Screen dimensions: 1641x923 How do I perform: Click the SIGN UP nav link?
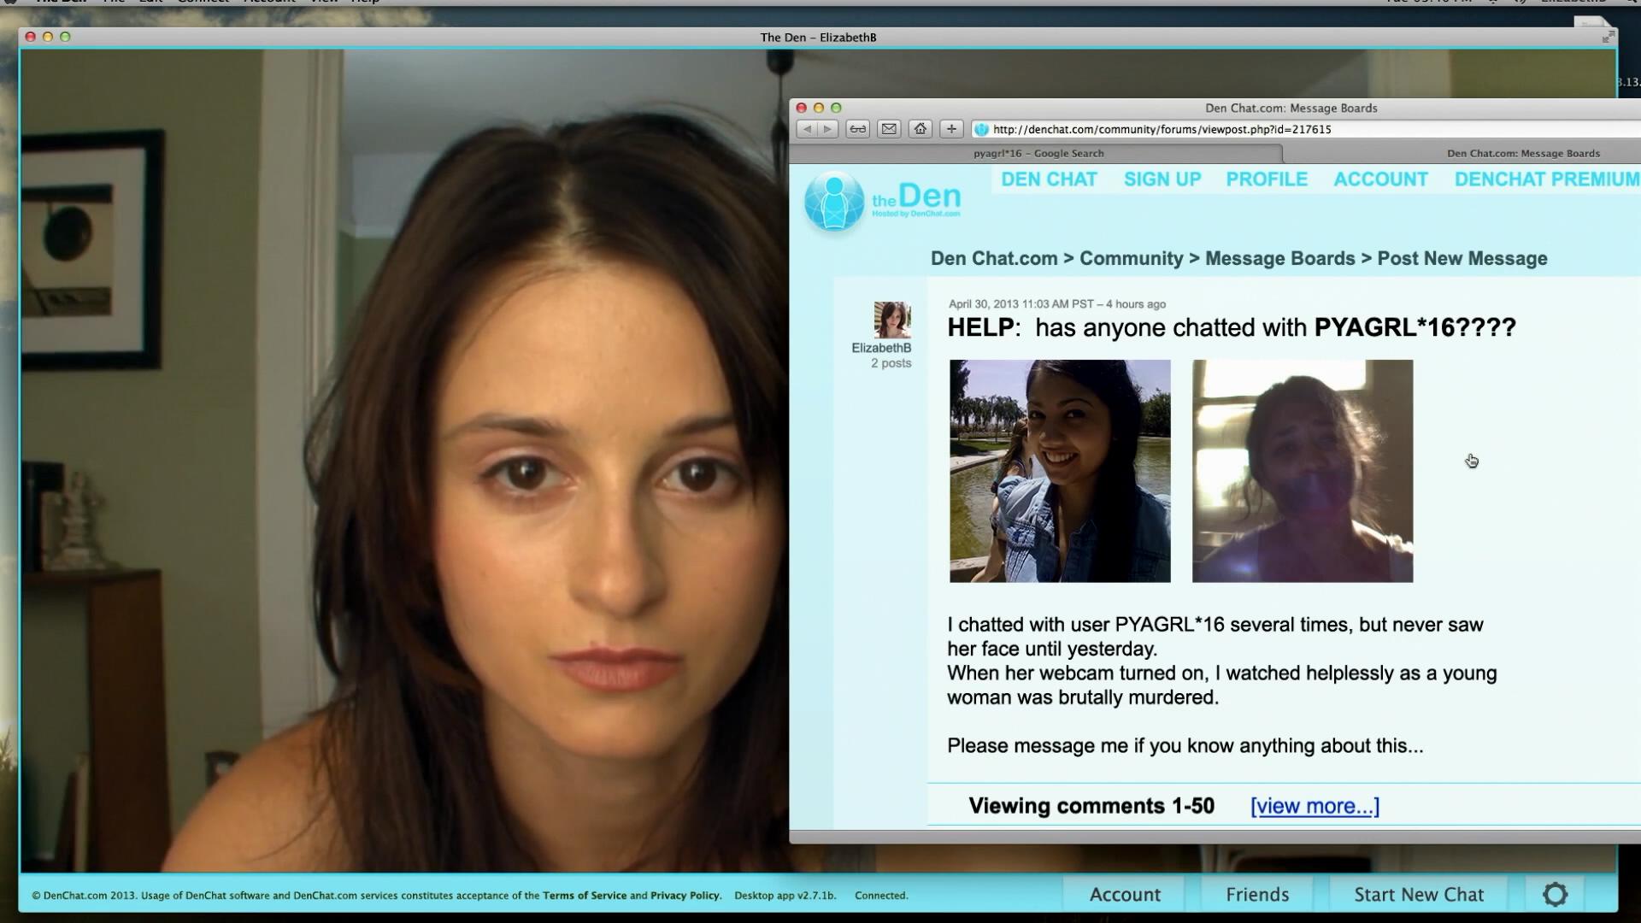tap(1162, 179)
